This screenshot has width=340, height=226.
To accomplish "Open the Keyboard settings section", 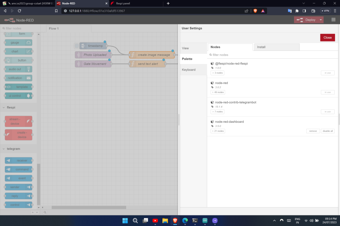I will point(189,70).
